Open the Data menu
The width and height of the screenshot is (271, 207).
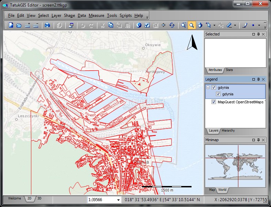pyautogui.click(x=82, y=15)
